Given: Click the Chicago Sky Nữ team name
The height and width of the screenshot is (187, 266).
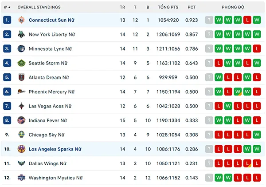Looking at the screenshot, I should (x=47, y=135).
